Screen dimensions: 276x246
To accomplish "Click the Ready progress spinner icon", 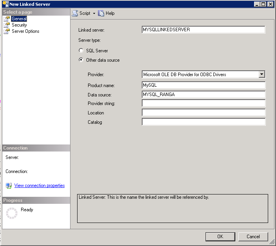I will point(12,213).
